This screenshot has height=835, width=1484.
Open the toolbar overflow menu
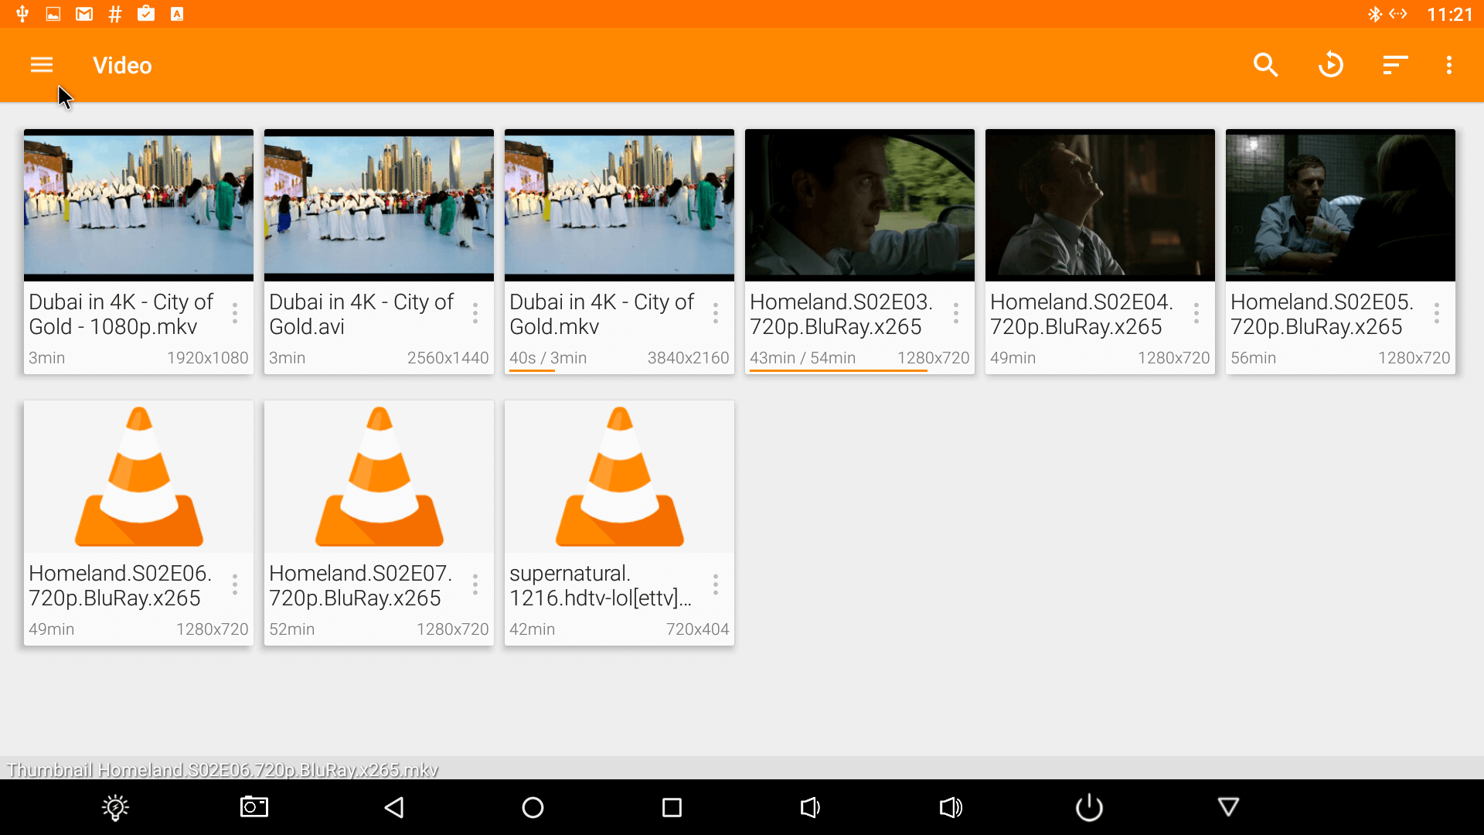(x=1449, y=65)
